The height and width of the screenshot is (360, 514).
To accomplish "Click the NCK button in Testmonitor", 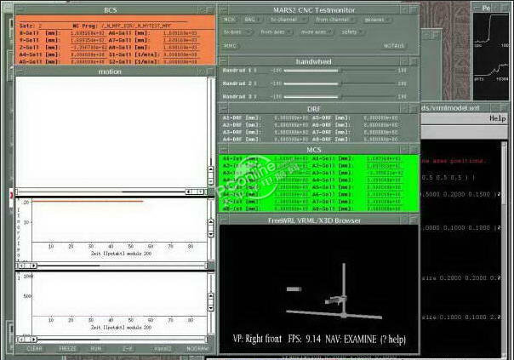I will 231,19.
